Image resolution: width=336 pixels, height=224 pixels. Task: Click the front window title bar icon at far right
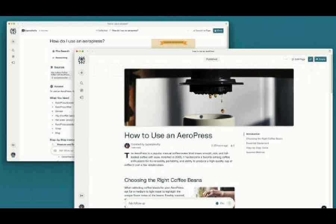click(x=330, y=52)
